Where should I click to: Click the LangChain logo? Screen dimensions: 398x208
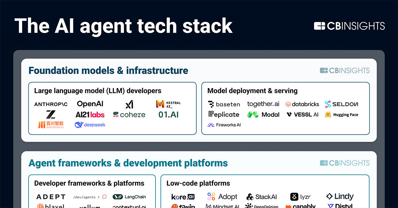[129, 197]
